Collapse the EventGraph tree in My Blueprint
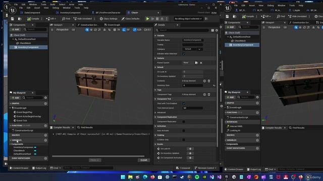323x181 pixels. pos(11,108)
